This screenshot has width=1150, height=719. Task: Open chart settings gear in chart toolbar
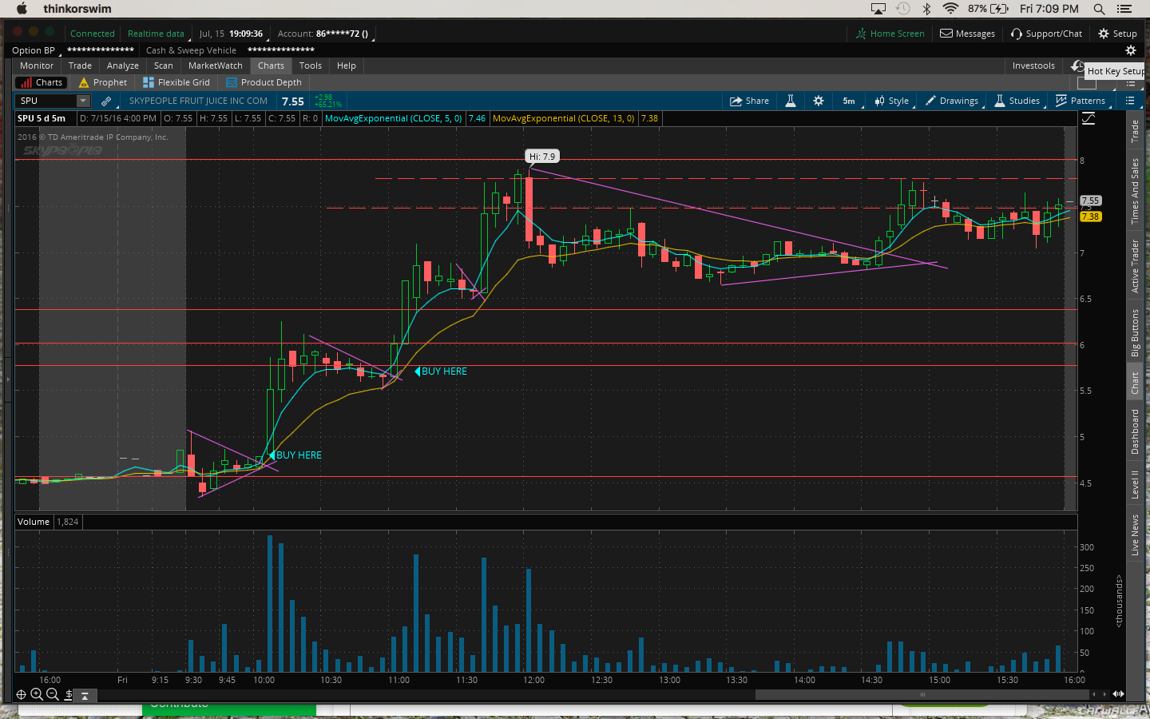tap(819, 101)
